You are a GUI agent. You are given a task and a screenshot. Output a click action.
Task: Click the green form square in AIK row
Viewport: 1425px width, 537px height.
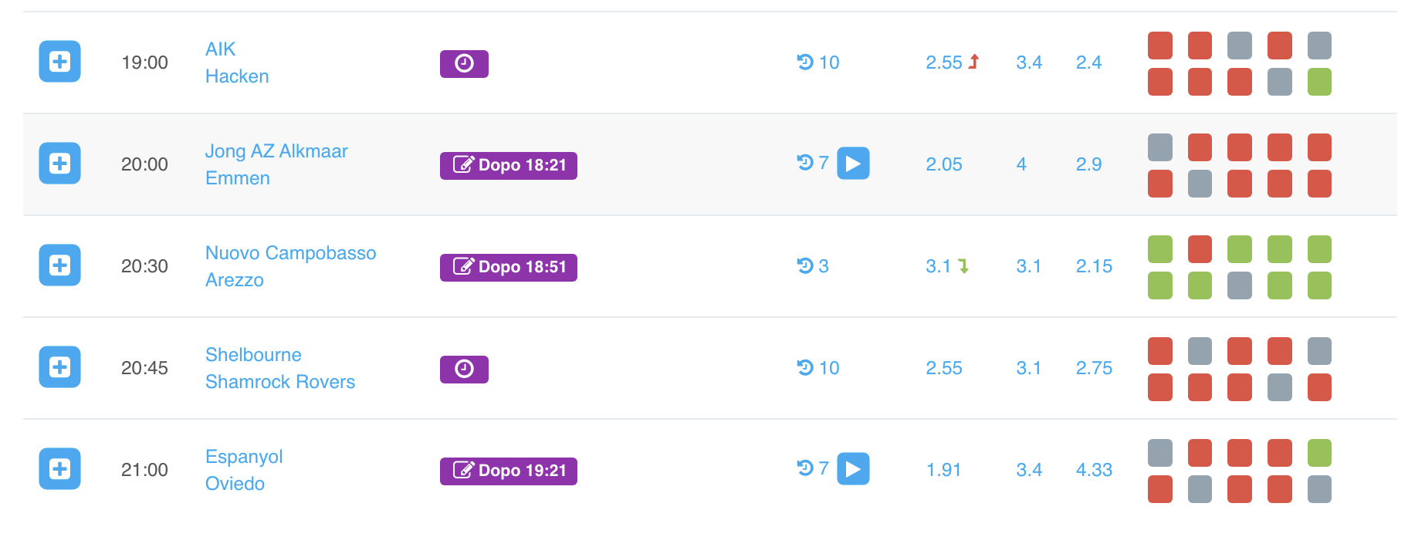click(1319, 82)
